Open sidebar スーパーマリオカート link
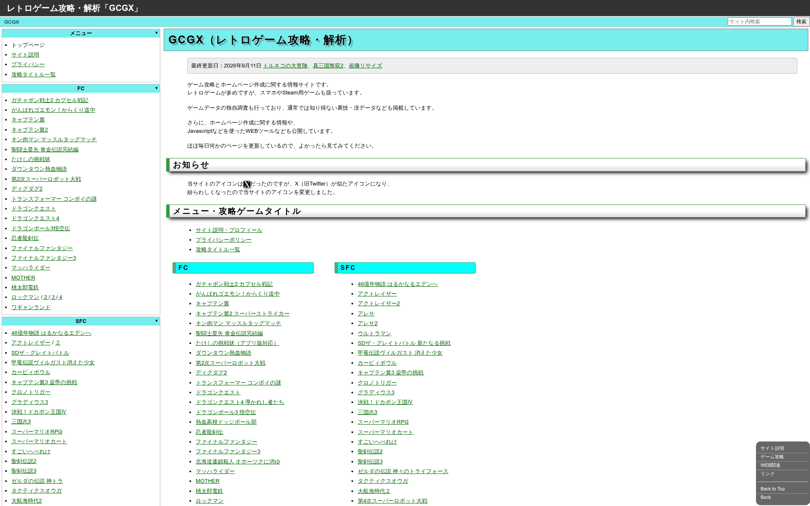 click(x=39, y=441)
